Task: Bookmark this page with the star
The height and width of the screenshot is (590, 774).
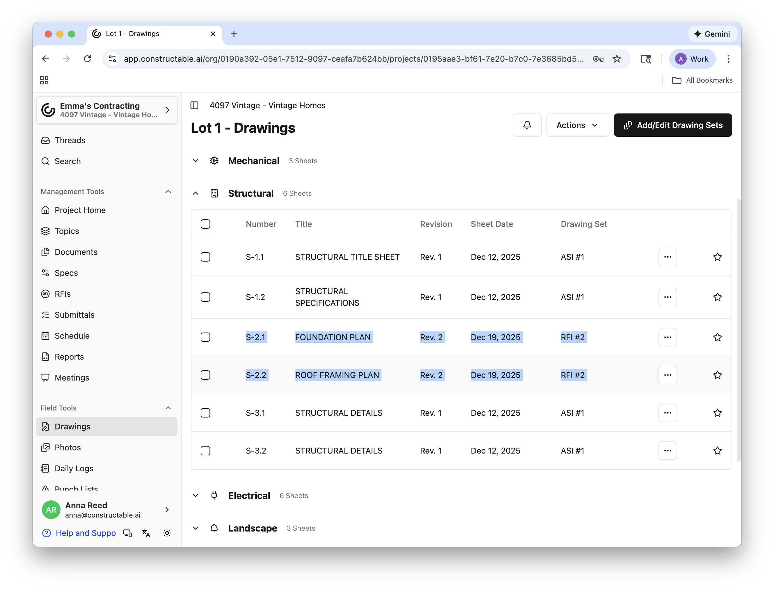Action: pos(617,59)
